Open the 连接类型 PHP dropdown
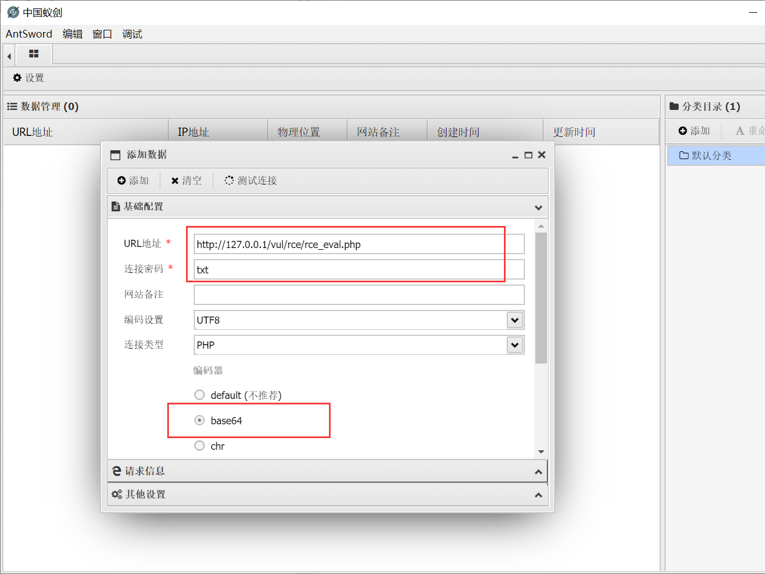 coord(514,345)
